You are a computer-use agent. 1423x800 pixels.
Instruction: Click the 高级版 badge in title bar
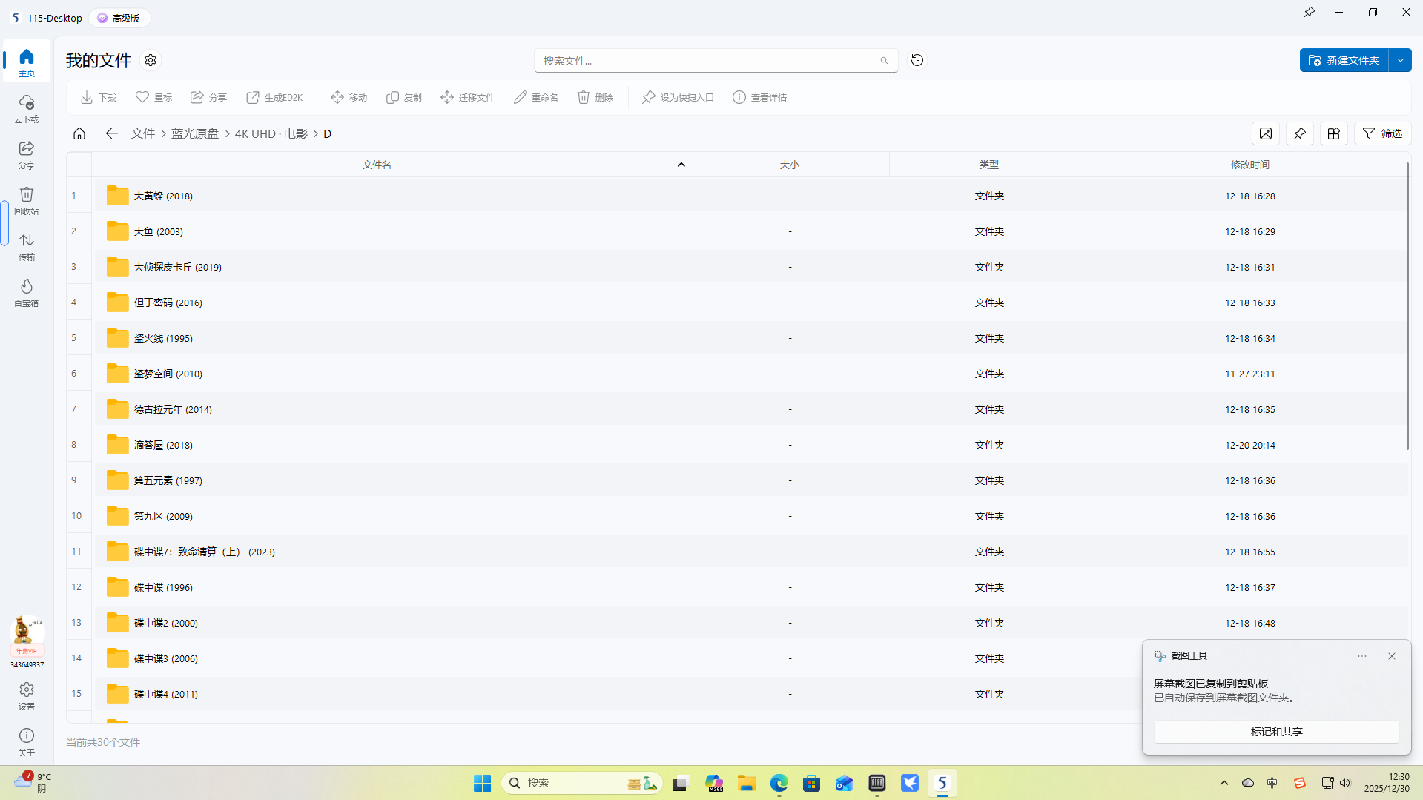119,18
